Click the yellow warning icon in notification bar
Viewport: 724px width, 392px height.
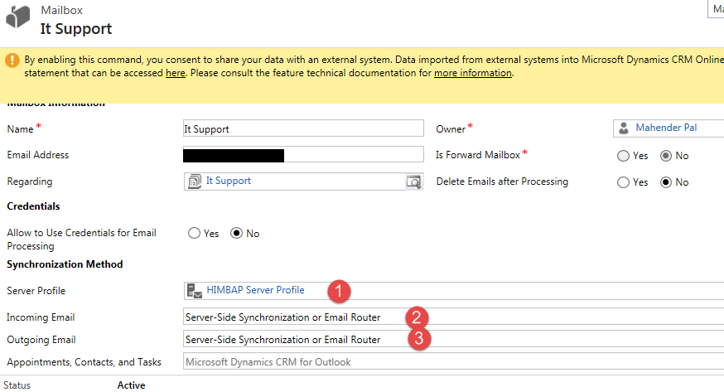pyautogui.click(x=12, y=60)
